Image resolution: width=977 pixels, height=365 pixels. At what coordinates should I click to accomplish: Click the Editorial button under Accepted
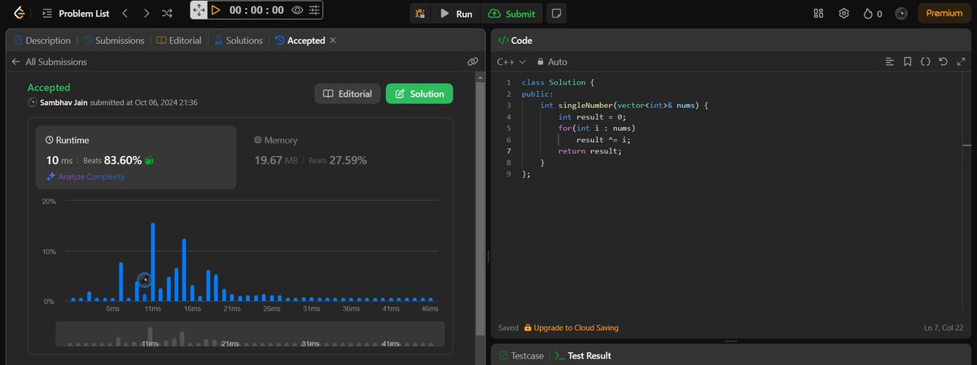[348, 93]
